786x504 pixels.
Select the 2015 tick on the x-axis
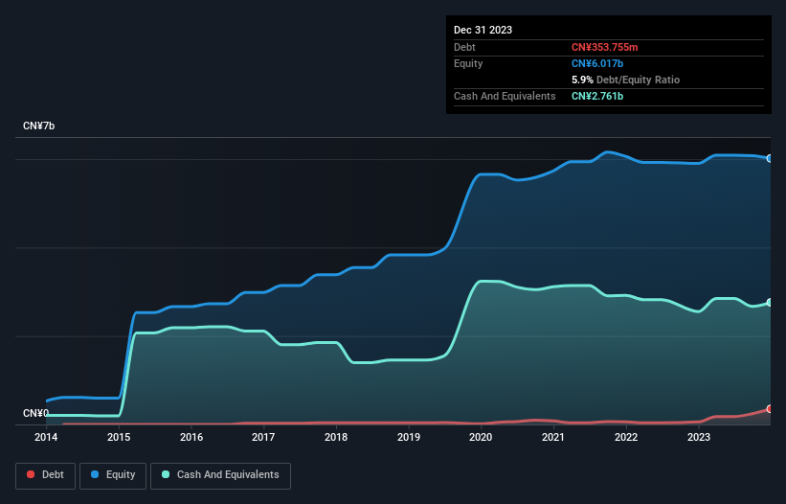(119, 437)
